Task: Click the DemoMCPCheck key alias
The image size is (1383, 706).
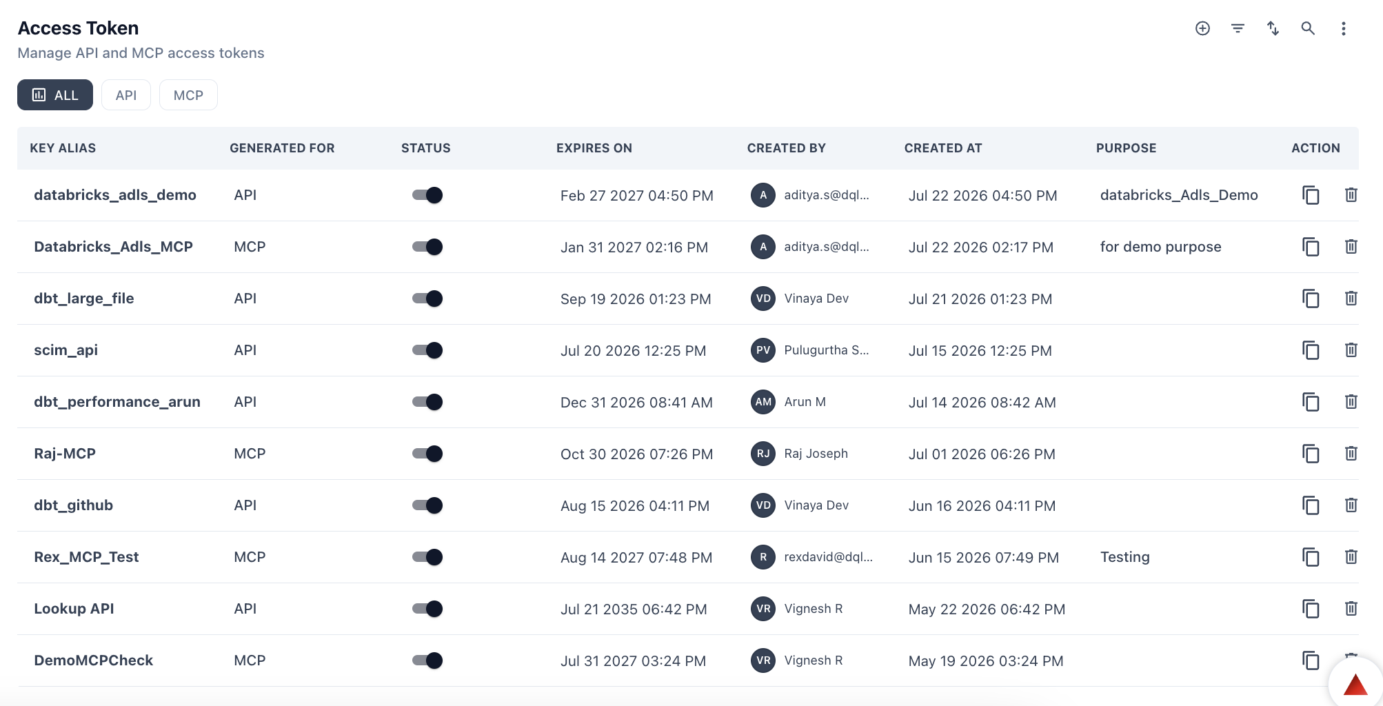Action: [x=94, y=660]
